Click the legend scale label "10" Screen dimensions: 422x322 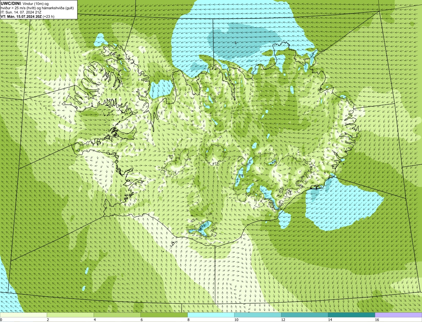point(236,320)
